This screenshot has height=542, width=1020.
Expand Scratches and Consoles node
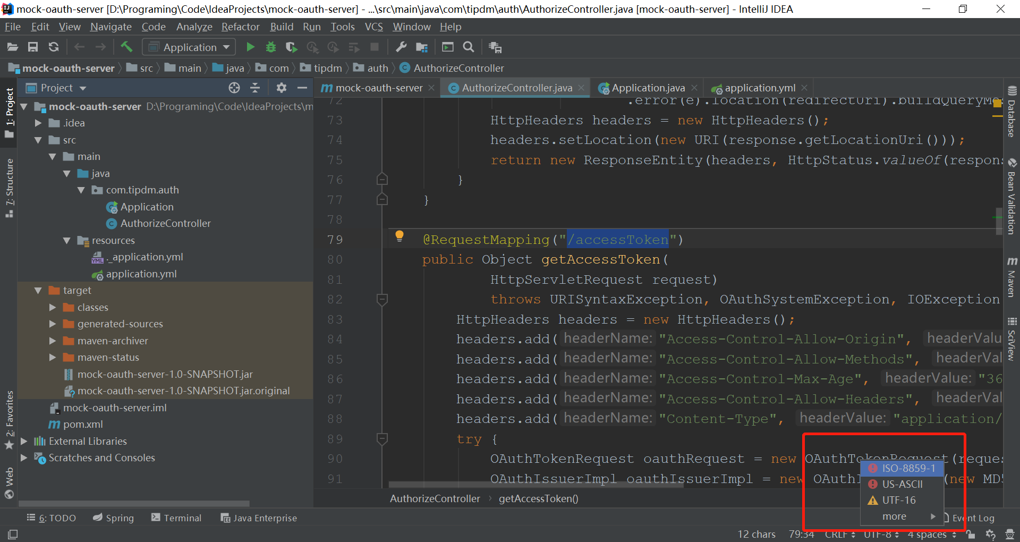[24, 458]
